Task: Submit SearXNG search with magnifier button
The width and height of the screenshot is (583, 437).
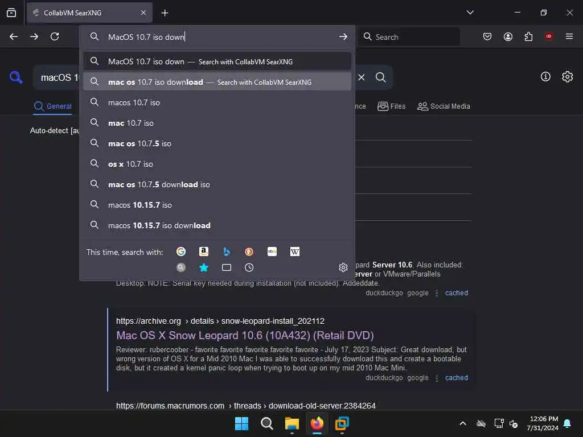Action: coord(381,77)
